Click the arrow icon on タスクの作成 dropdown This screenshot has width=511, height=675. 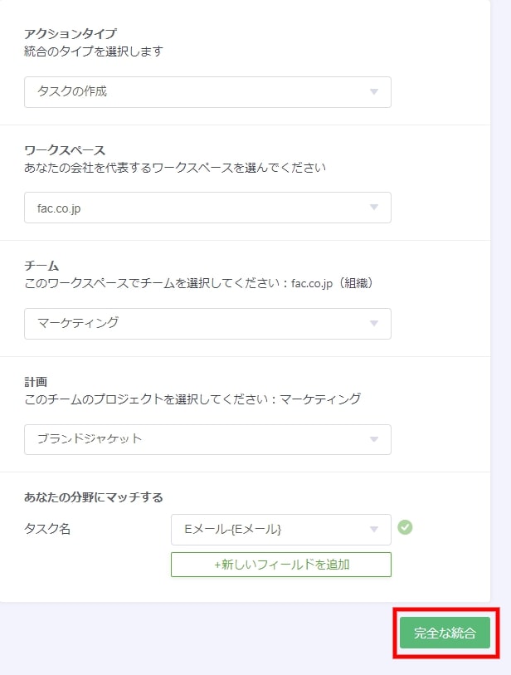click(x=374, y=92)
